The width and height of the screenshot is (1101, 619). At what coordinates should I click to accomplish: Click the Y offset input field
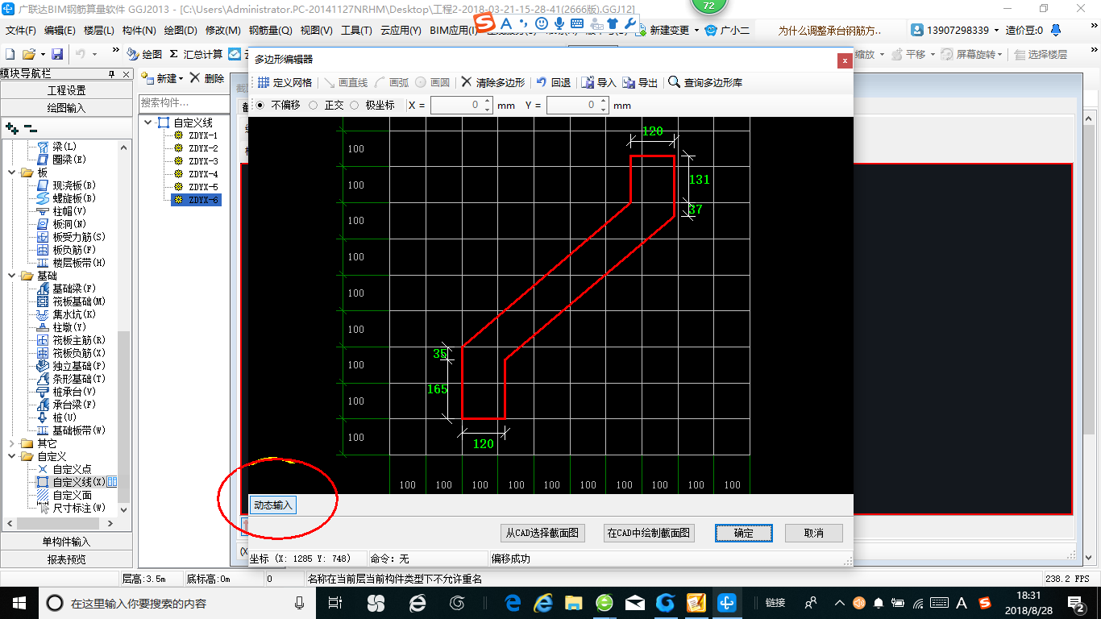pos(576,106)
